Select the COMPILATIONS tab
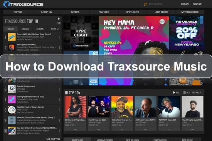Image resolution: width=212 pixels, height=141 pixels. point(160,139)
